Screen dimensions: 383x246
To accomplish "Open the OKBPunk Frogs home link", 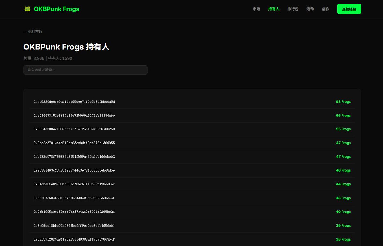I will click(56, 9).
